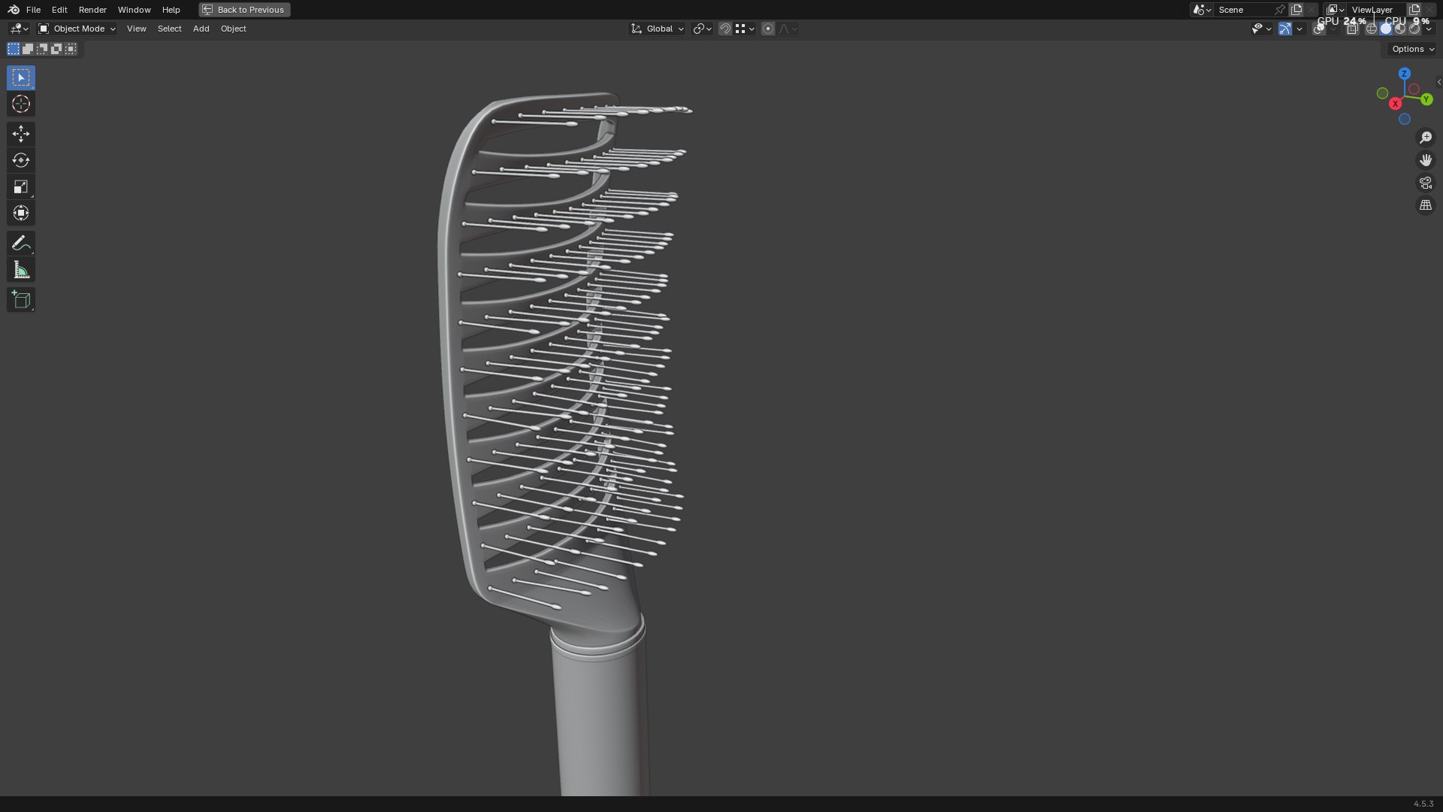
Task: Click the new scene copy icon
Action: [x=1296, y=10]
